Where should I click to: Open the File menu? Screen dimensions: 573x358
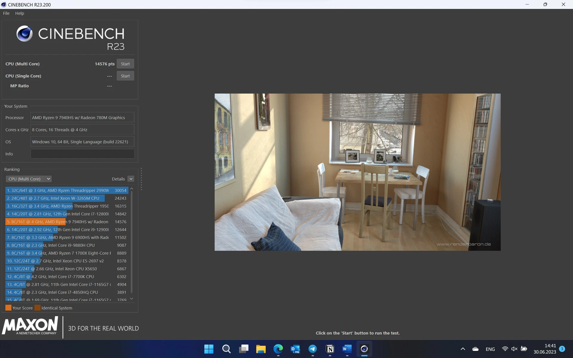(6, 13)
